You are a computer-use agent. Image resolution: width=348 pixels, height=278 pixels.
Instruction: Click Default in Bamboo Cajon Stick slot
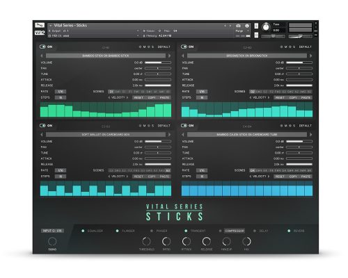[306, 126]
